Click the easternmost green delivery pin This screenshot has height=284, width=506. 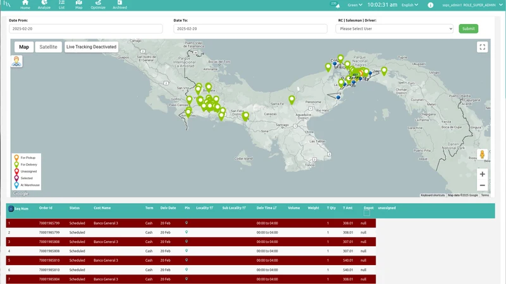(384, 71)
